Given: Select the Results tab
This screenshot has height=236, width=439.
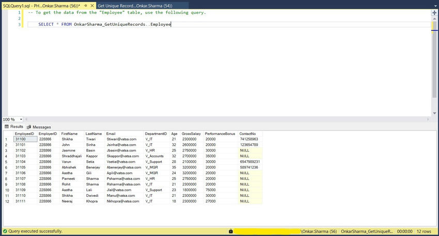Looking at the screenshot, I should (x=14, y=127).
